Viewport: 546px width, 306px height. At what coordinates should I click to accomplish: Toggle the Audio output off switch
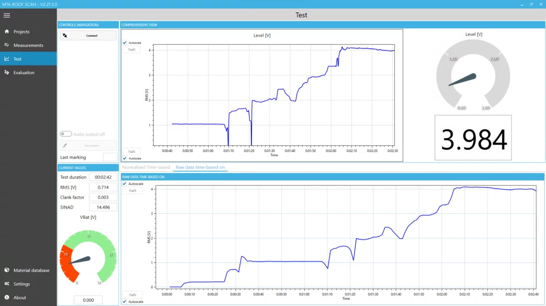[66, 134]
